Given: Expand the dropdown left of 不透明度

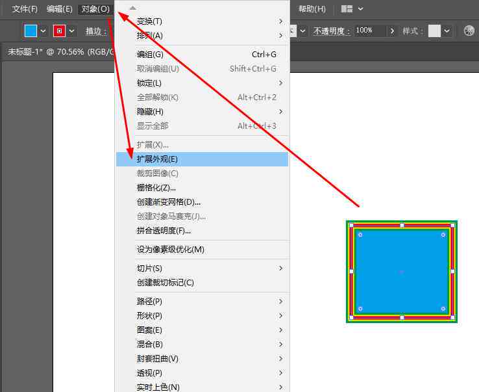Looking at the screenshot, I should click(x=302, y=31).
